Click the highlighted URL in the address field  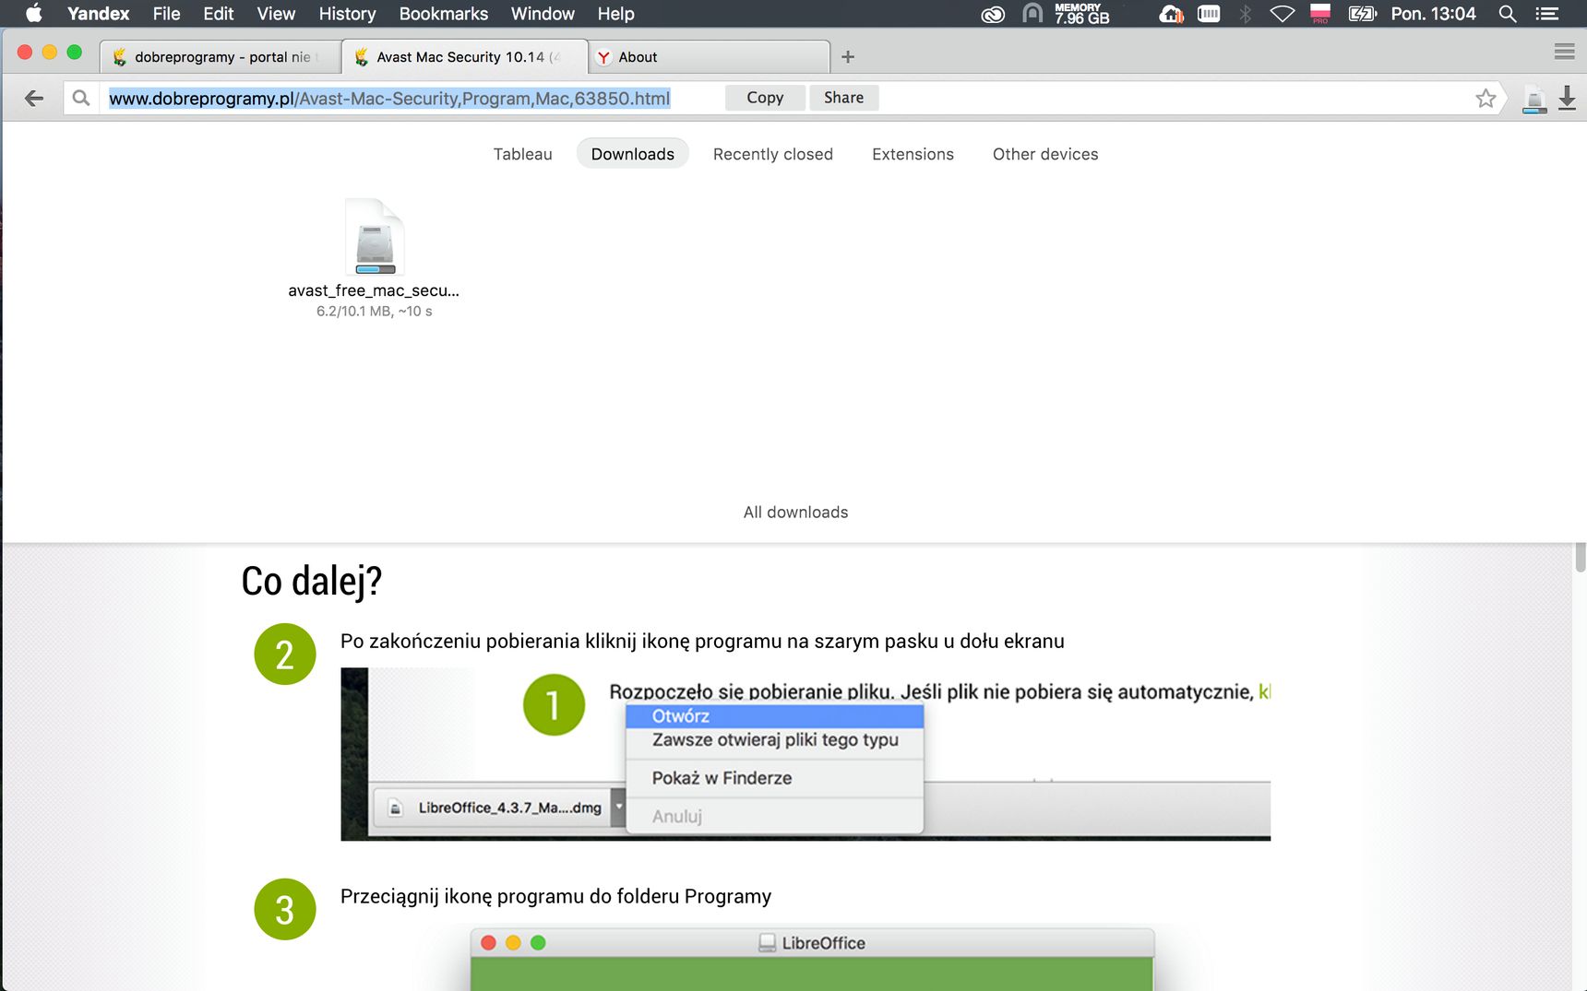(389, 99)
